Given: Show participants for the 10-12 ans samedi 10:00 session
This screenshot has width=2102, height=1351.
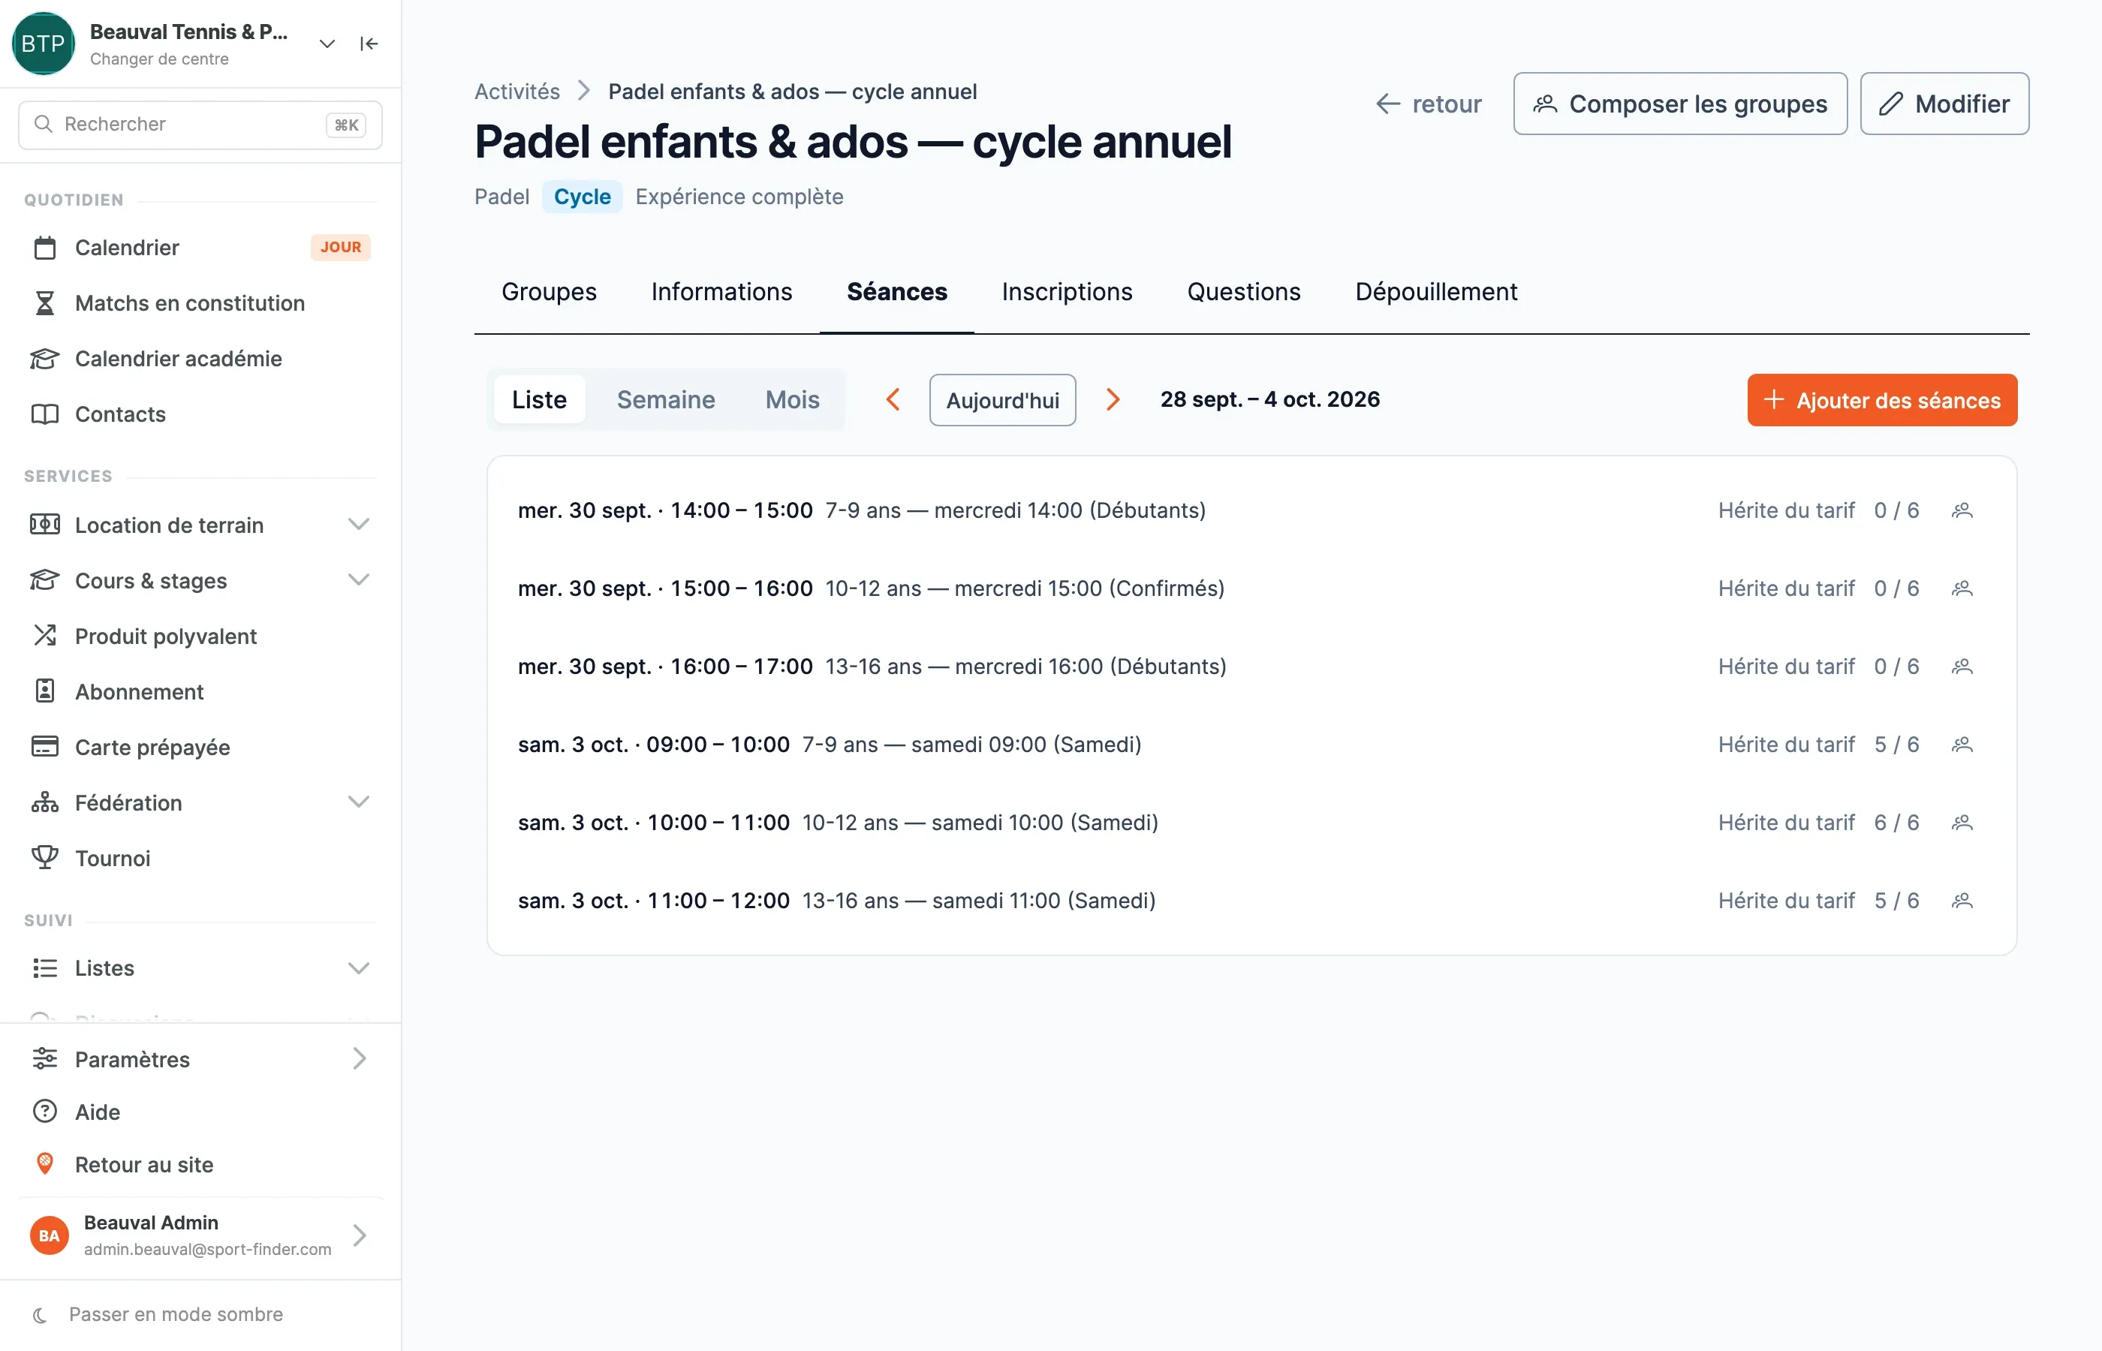Looking at the screenshot, I should 1962,823.
